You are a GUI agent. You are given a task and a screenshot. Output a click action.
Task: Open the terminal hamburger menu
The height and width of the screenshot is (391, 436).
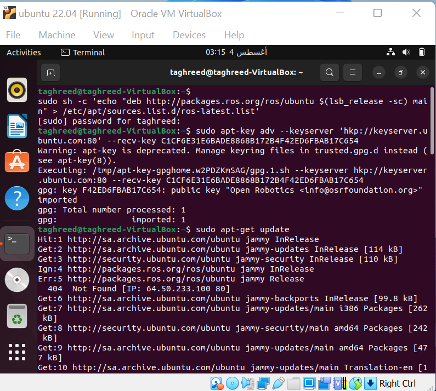pos(353,72)
